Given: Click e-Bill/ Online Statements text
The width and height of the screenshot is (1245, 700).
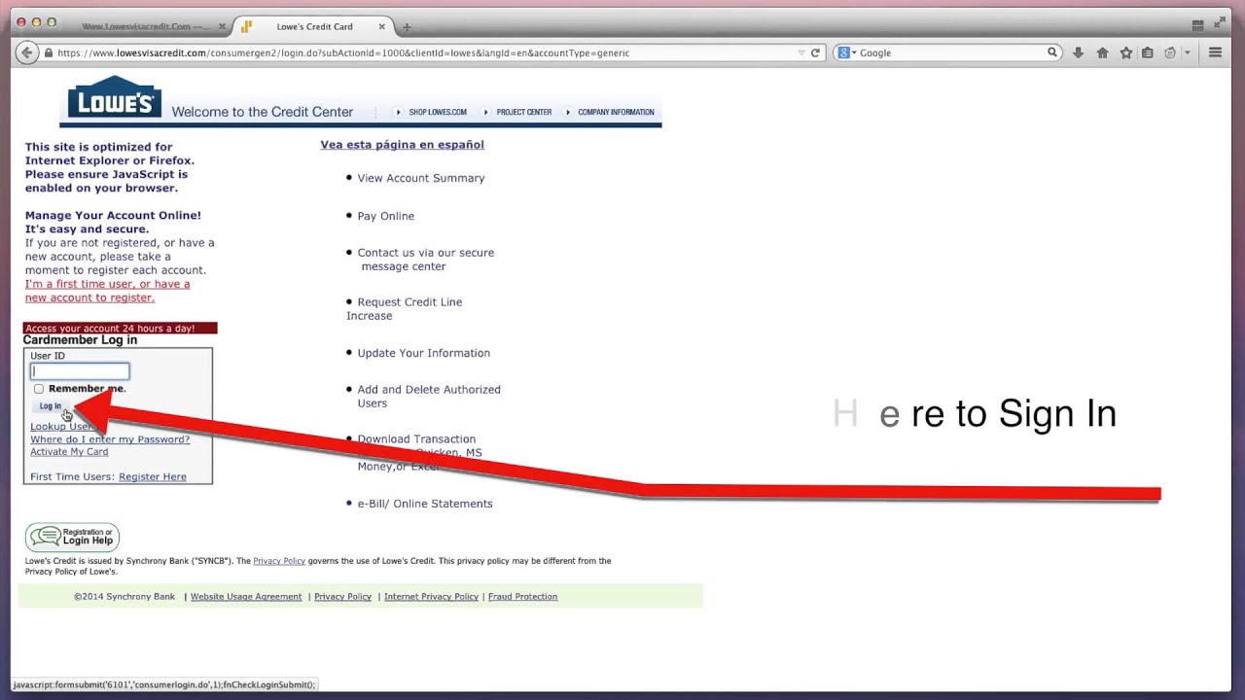Looking at the screenshot, I should 425,504.
